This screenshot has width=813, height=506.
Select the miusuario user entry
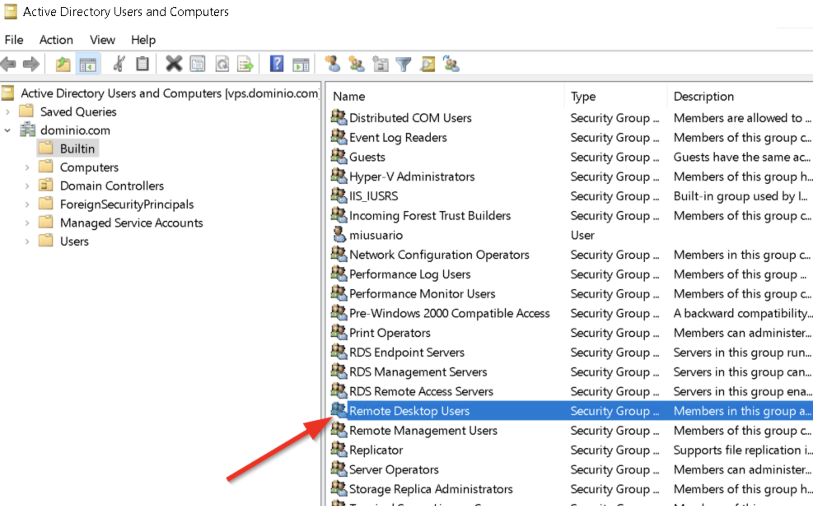376,235
